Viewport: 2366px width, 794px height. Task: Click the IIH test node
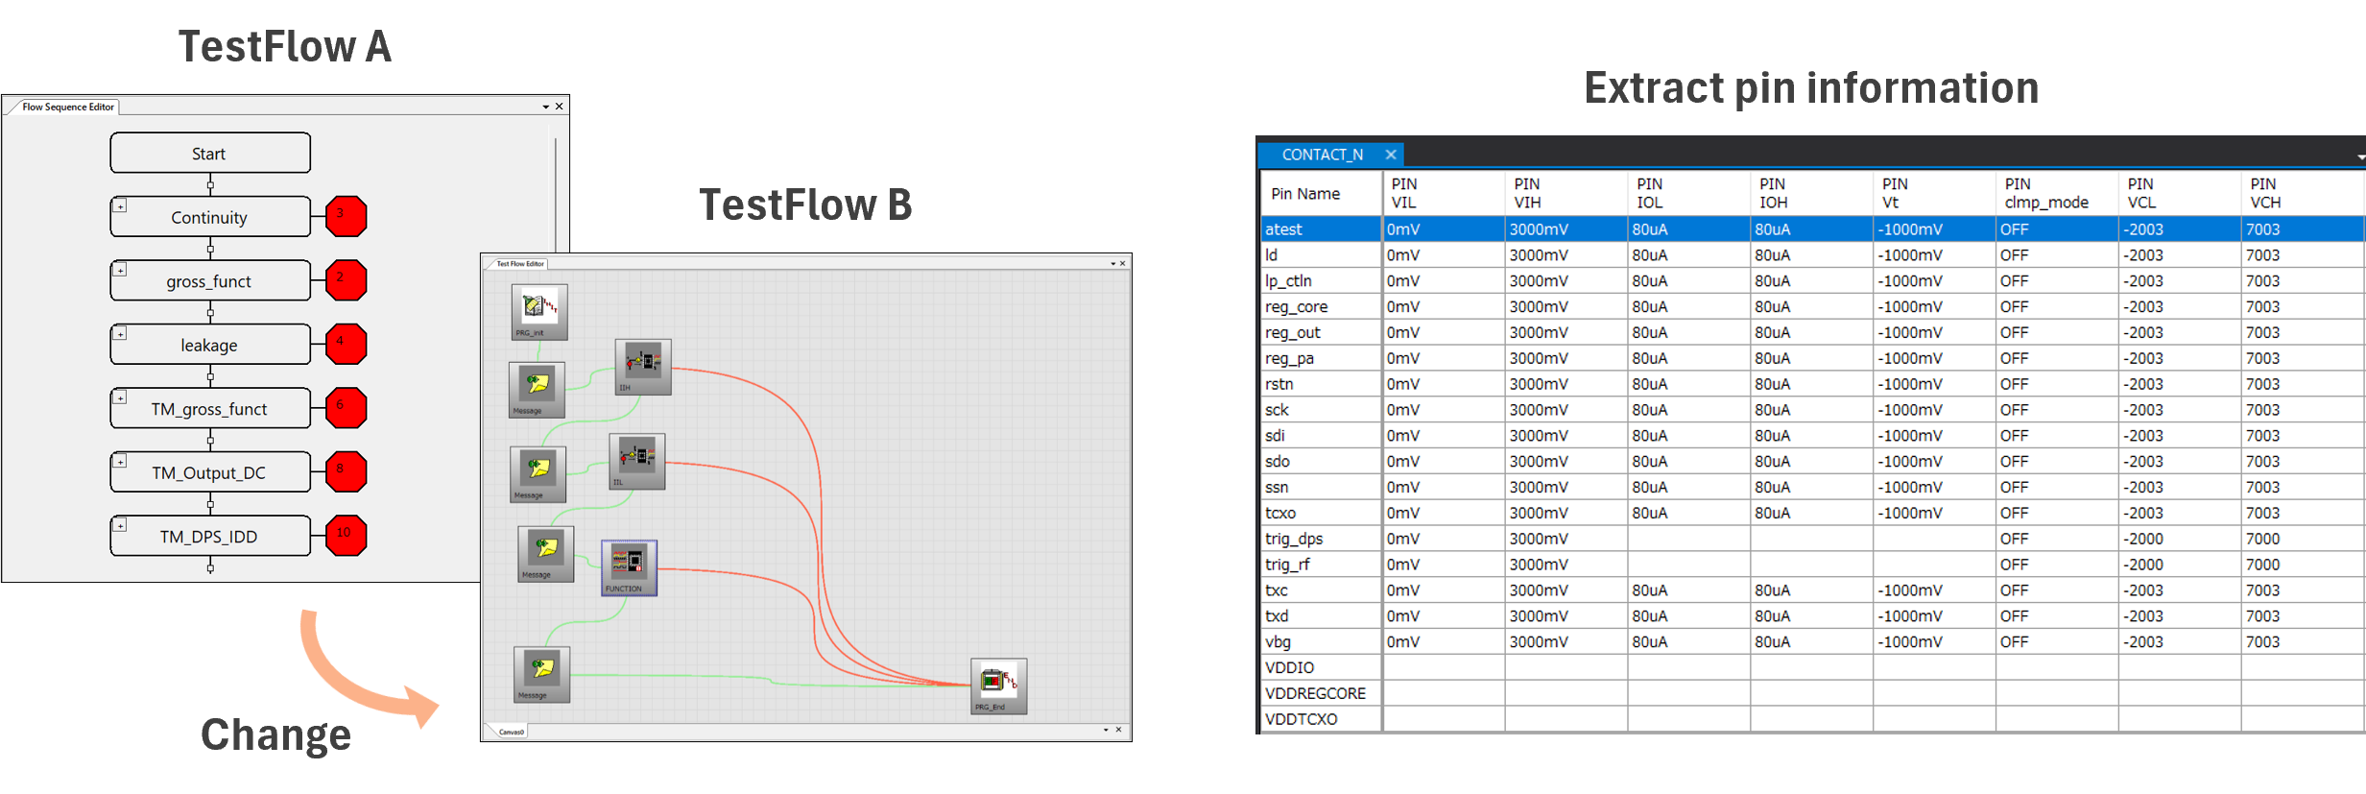click(x=642, y=365)
